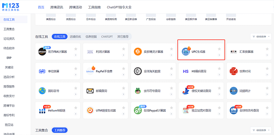
Task: Switch to the CHATGPT tab
Action: 107,37
